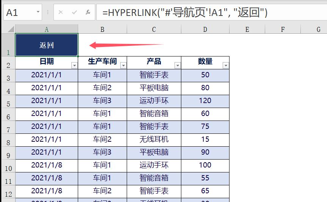This screenshot has width=327, height=202.
Task: Select 平板电脑 cell in row 4
Action: (154, 89)
